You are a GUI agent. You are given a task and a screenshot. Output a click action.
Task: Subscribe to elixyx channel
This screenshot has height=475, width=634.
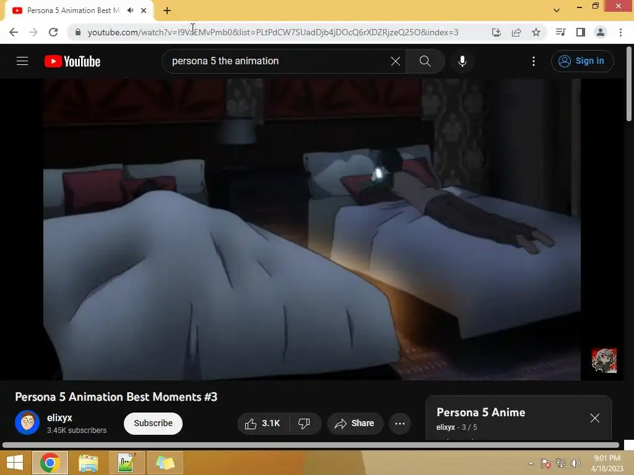(154, 423)
